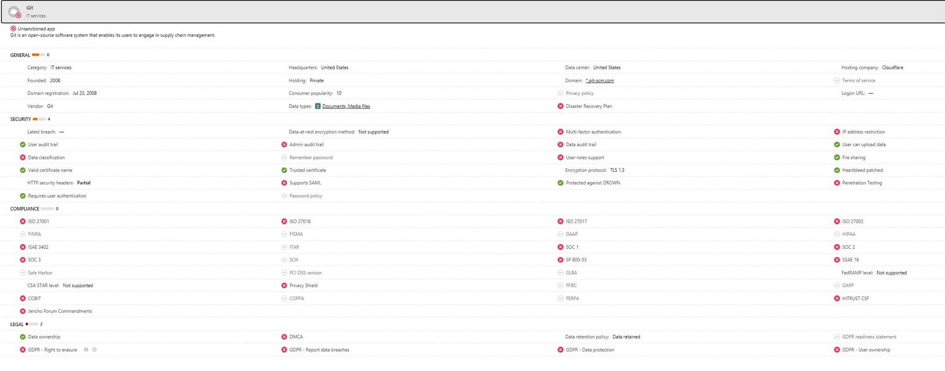945x371 pixels.
Task: Click the grey icon beside Privacy policy
Action: (560, 93)
